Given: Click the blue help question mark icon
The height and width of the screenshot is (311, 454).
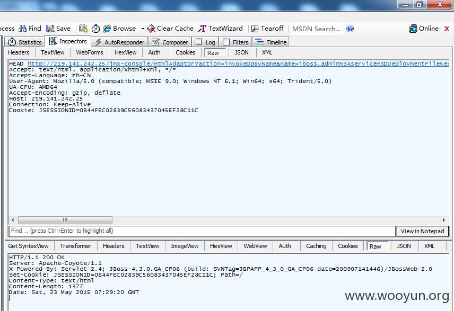Looking at the screenshot, I should click(350, 29).
